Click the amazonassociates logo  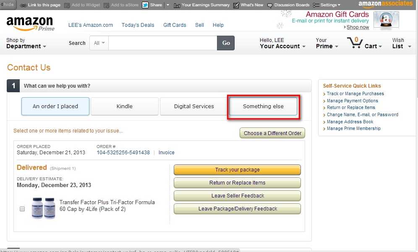pos(385,4)
